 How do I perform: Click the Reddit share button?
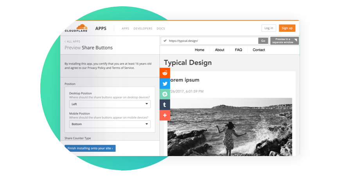tap(165, 73)
